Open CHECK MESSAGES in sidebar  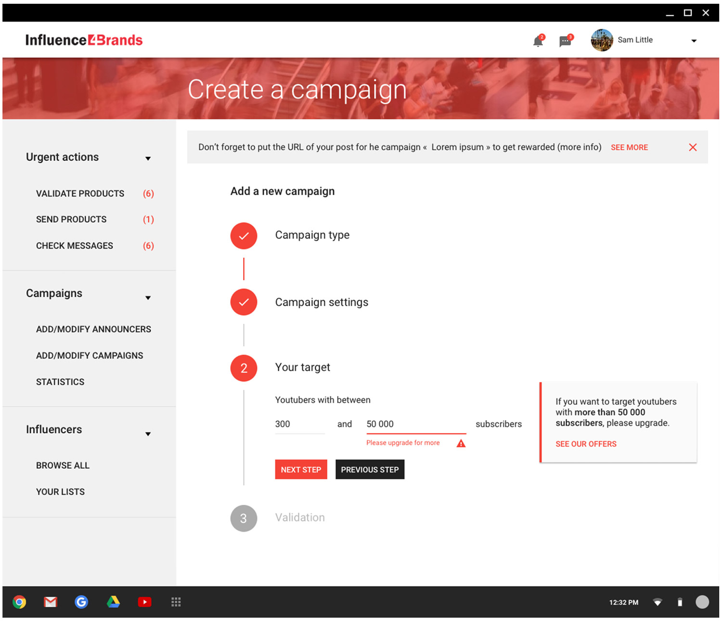(75, 246)
